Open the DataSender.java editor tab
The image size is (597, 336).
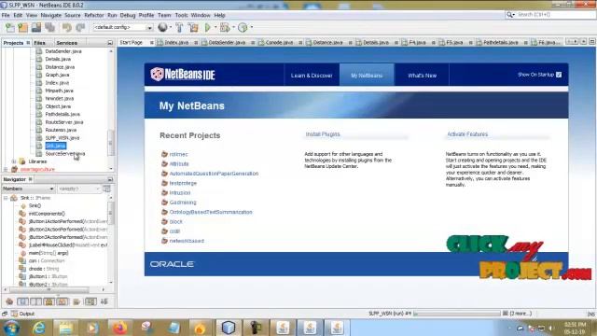227,42
